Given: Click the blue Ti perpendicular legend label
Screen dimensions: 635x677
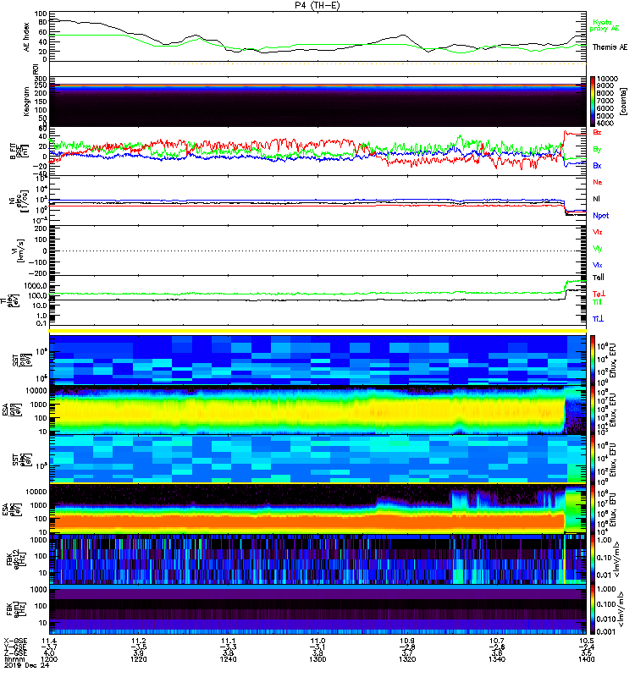Looking at the screenshot, I should pos(598,319).
